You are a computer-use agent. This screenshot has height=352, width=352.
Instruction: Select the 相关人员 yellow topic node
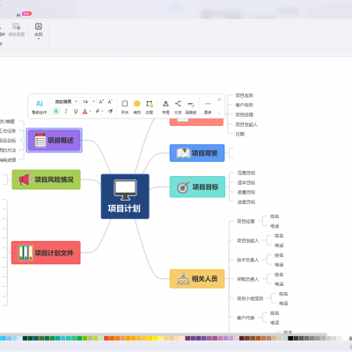[197, 279]
